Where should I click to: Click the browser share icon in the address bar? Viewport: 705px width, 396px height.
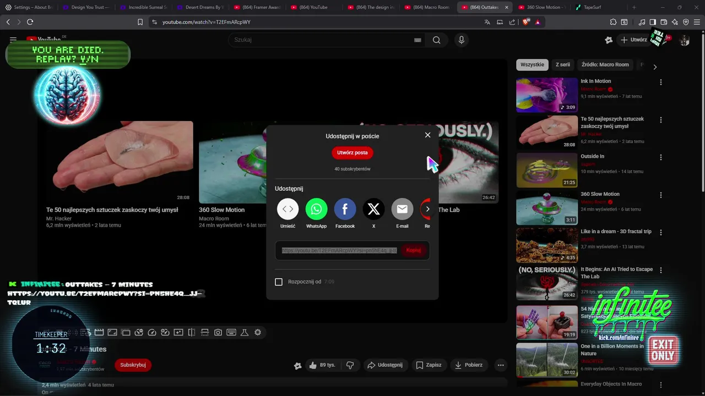point(512,22)
